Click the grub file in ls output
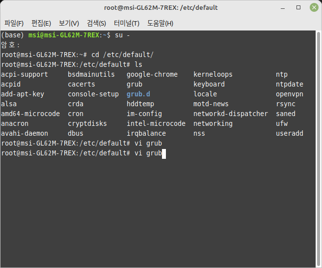322x268 pixels. click(x=134, y=84)
